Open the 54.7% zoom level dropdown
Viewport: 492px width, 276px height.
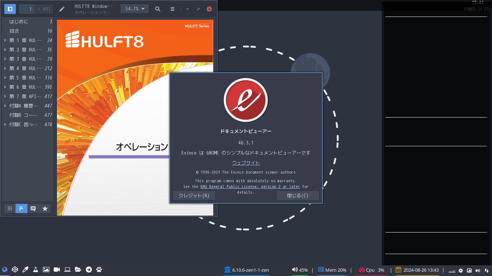(134, 9)
